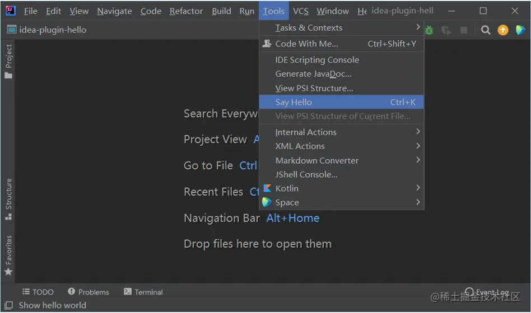Open the Code menu
Viewport: 531px width, 313px height.
[151, 11]
